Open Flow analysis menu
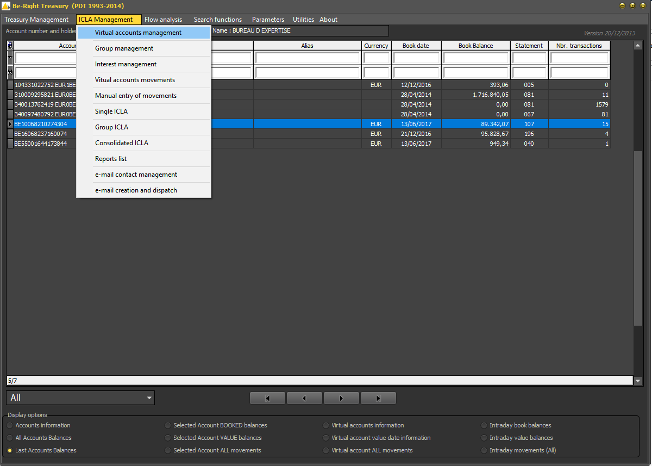Viewport: 652px width, 466px height. [164, 20]
